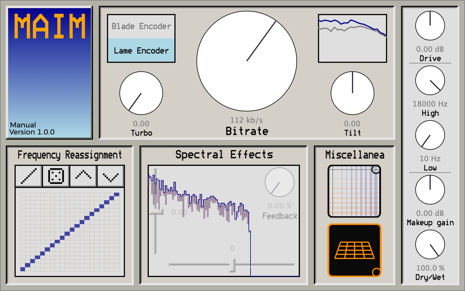Viewport: 465px width, 291px height.
Task: Click the MAIM logo
Action: pos(50,26)
